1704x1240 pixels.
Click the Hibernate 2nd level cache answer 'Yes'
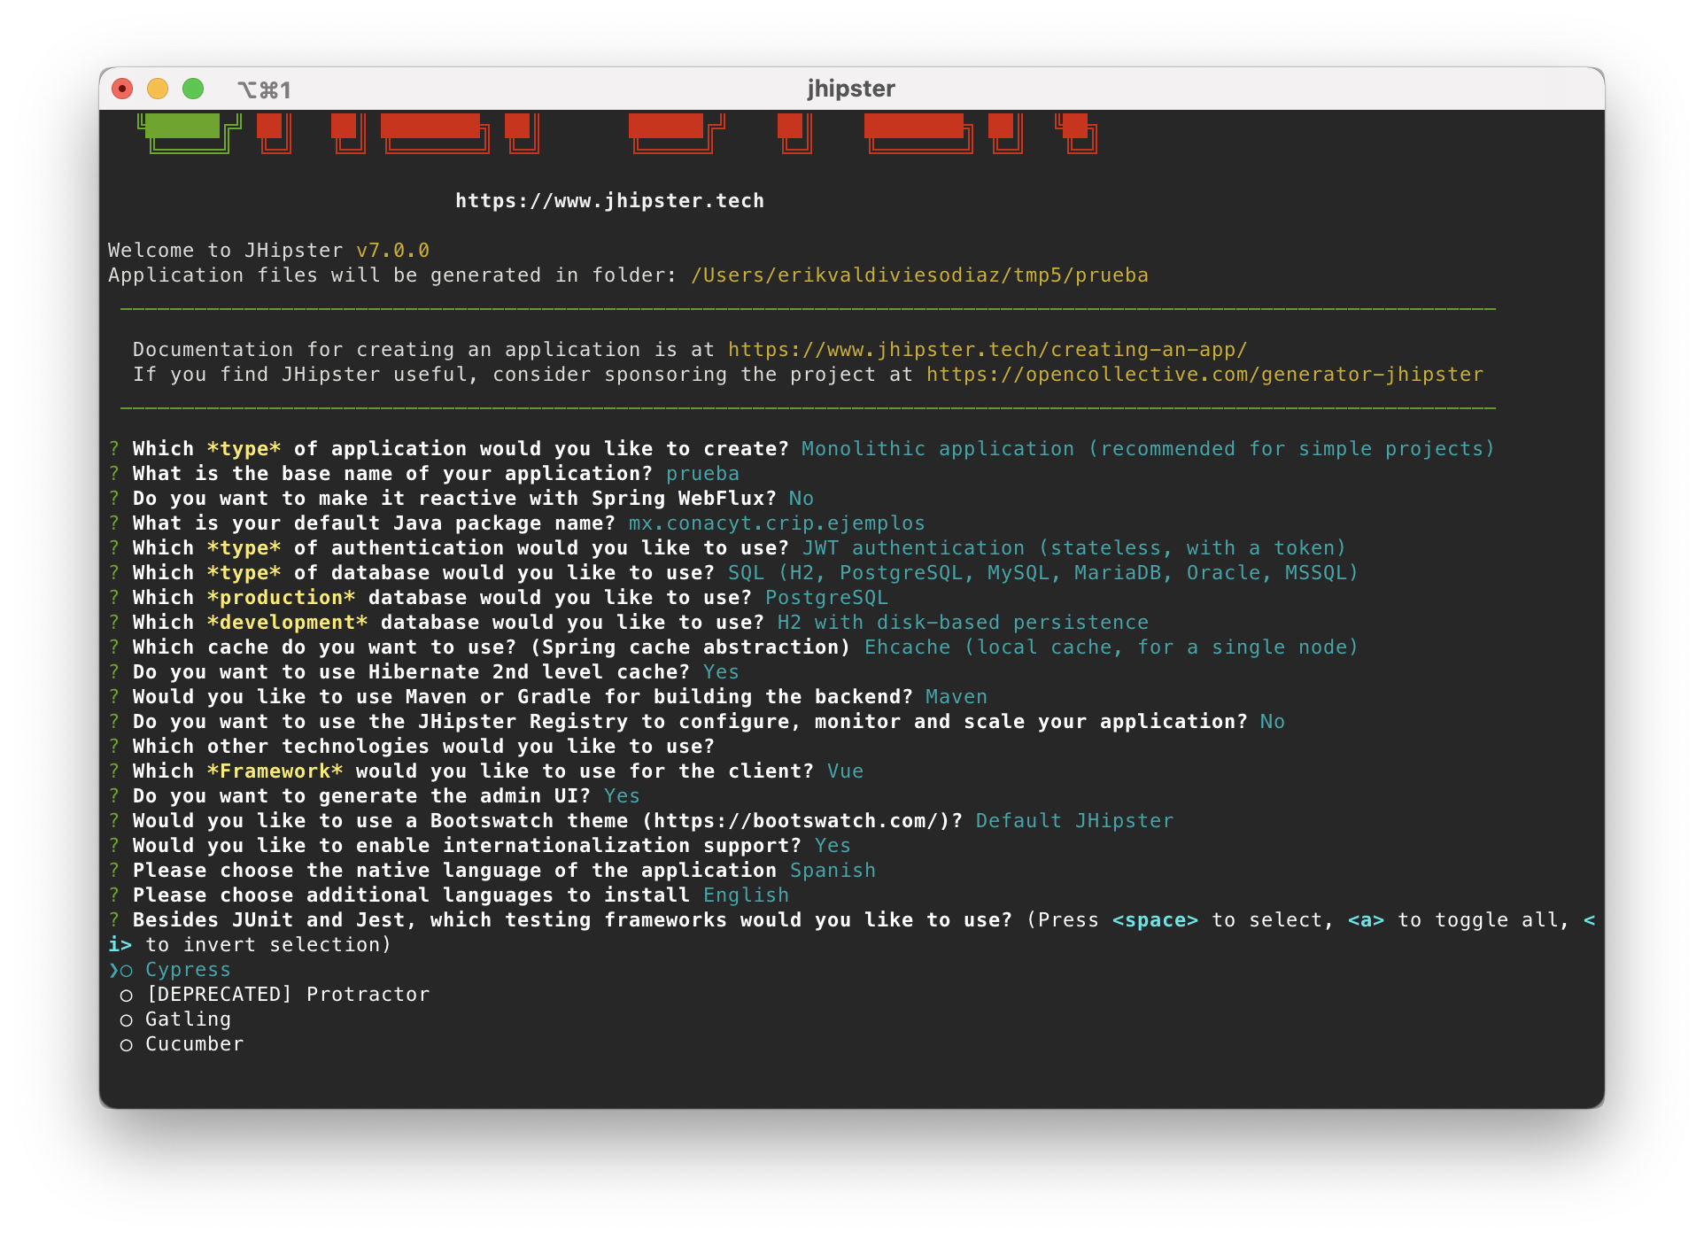point(721,672)
